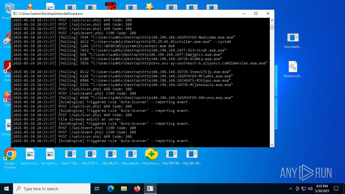Close the HeimdallGuard console window
Viewport: 345px width, 194px height.
pyautogui.click(x=268, y=13)
